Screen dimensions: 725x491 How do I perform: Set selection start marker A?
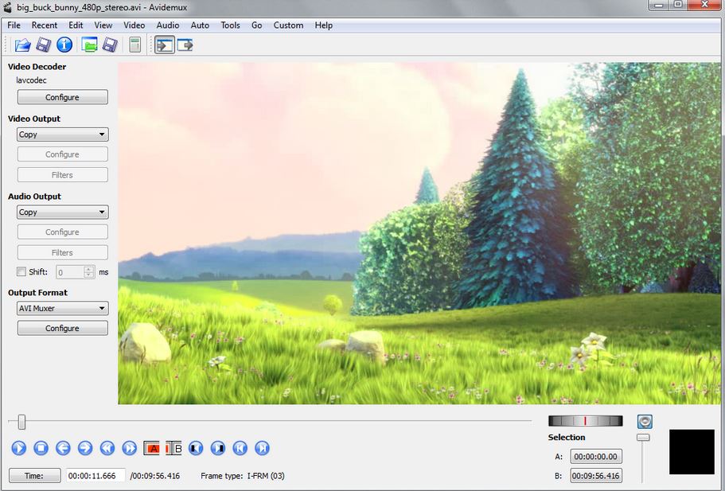click(x=152, y=448)
